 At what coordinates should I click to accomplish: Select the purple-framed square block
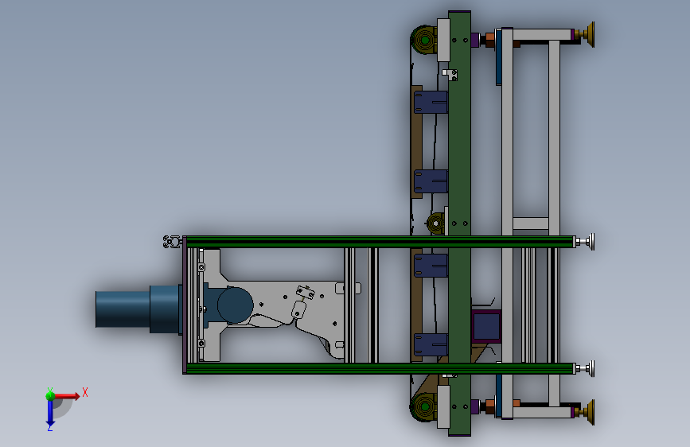click(x=486, y=326)
